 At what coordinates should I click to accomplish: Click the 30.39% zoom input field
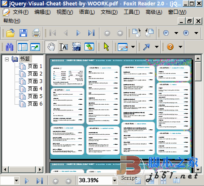(x=95, y=181)
